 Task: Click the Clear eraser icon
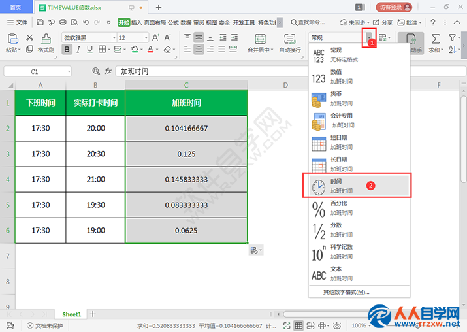pos(167,49)
